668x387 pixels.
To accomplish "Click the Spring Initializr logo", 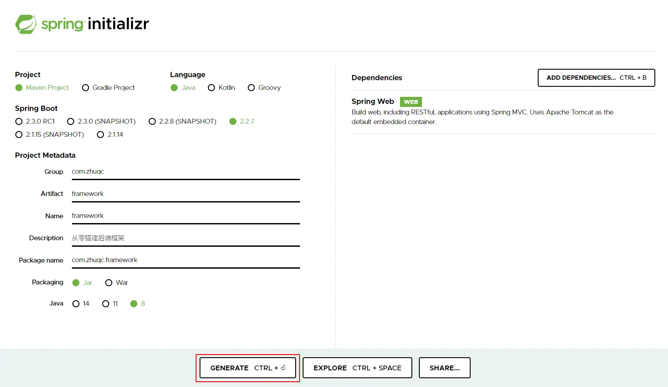I will coord(82,24).
